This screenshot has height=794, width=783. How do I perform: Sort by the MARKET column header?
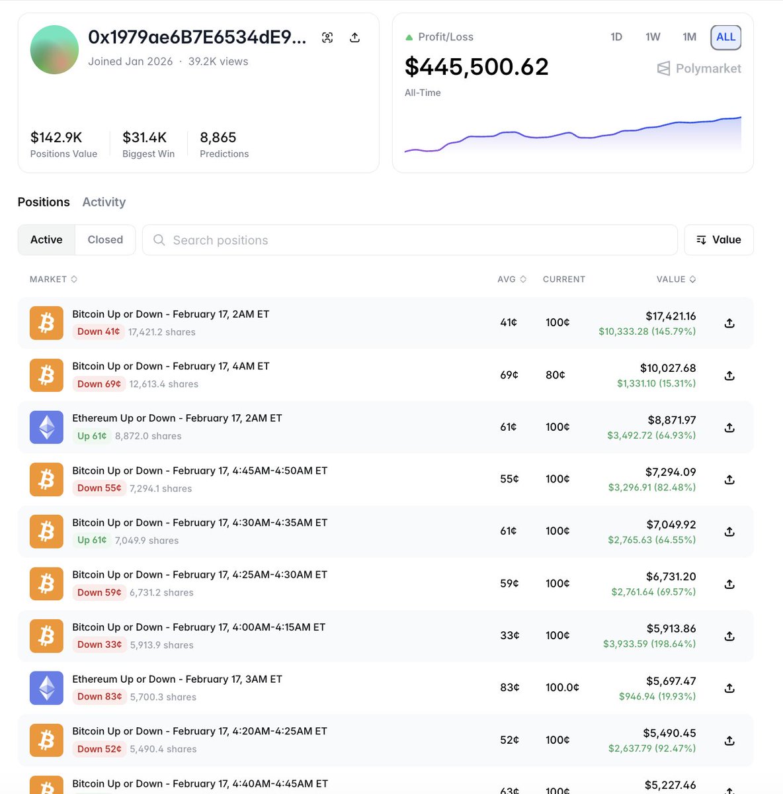coord(54,279)
